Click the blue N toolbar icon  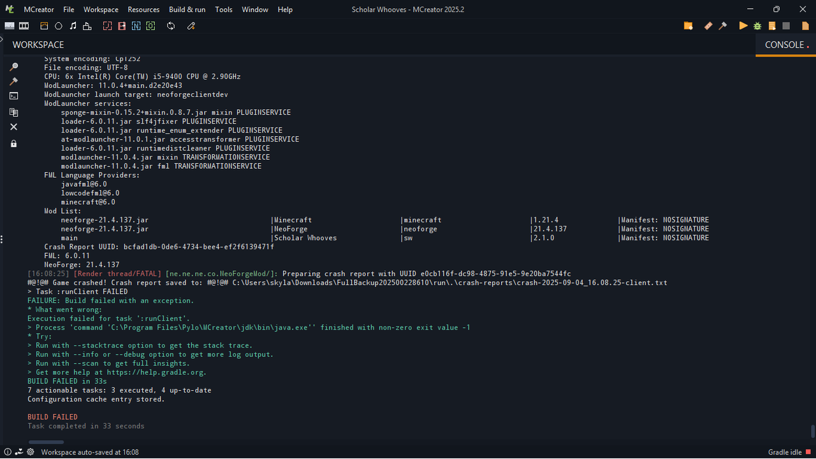pyautogui.click(x=136, y=26)
